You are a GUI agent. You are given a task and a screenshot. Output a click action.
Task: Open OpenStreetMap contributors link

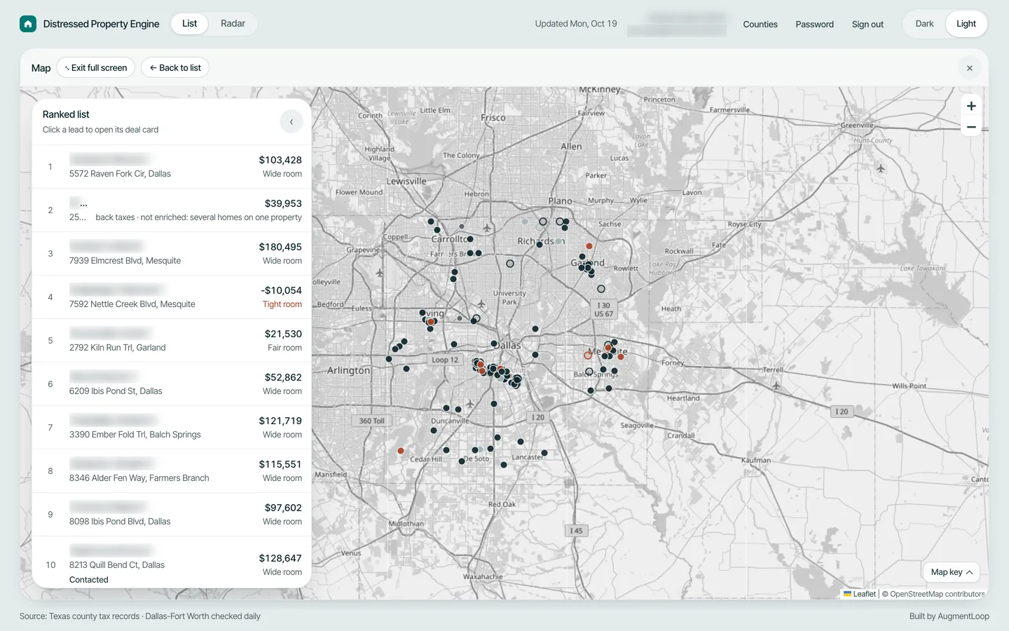point(937,594)
